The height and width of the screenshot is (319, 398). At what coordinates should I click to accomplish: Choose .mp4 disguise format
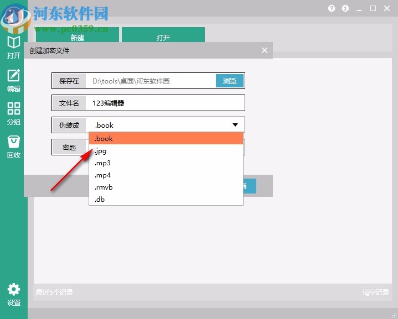[x=166, y=175]
